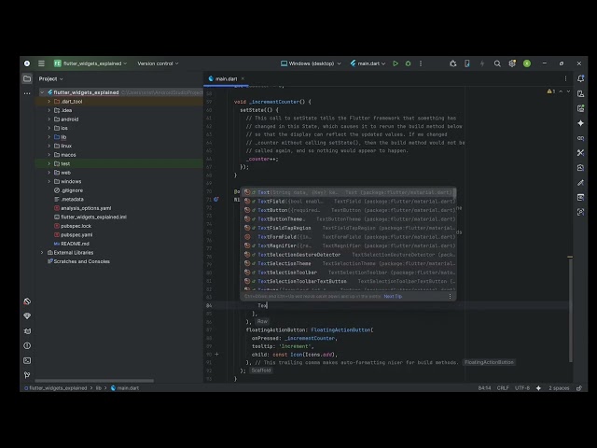
Task: Expand the lib folder
Action: 49,137
